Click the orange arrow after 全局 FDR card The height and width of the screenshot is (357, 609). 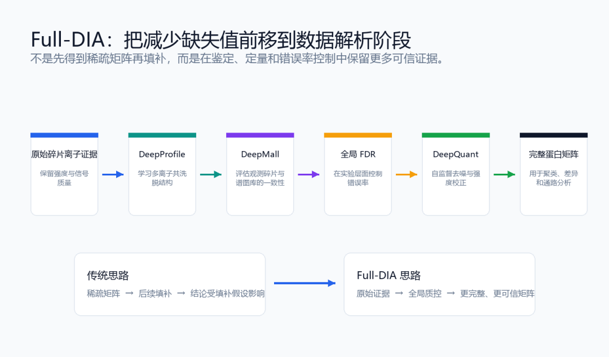click(x=406, y=174)
